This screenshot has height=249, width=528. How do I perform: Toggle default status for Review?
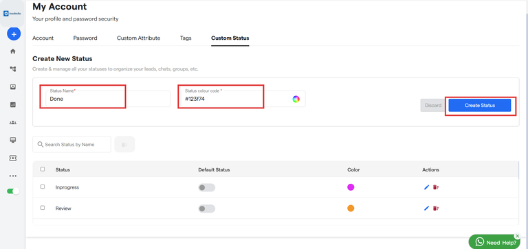coord(206,209)
